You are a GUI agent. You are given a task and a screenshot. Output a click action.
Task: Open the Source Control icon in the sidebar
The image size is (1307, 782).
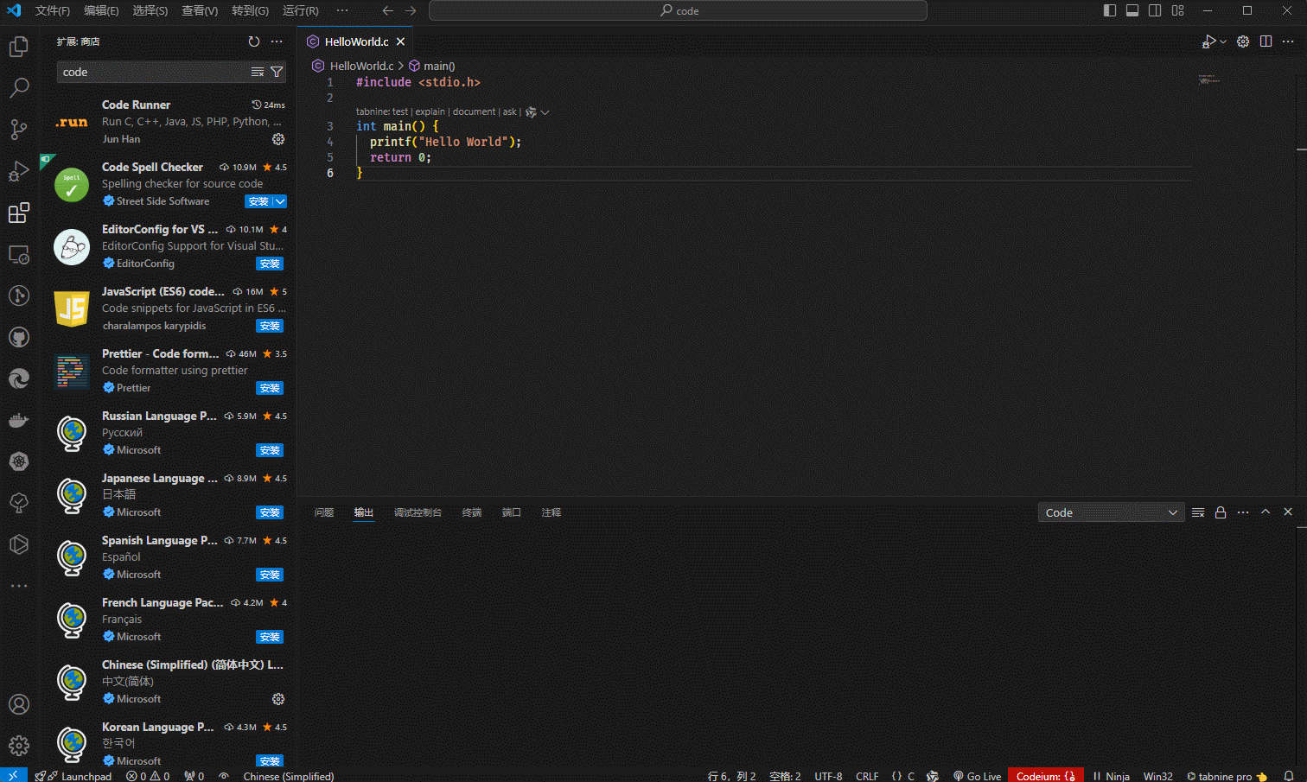click(x=19, y=129)
